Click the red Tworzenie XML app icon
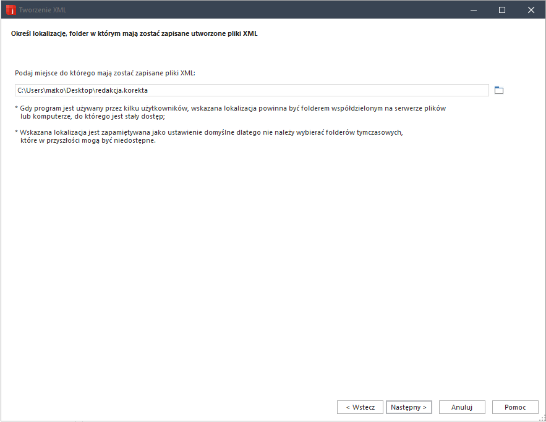Screen dimensions: 546x422 [x=10, y=10]
